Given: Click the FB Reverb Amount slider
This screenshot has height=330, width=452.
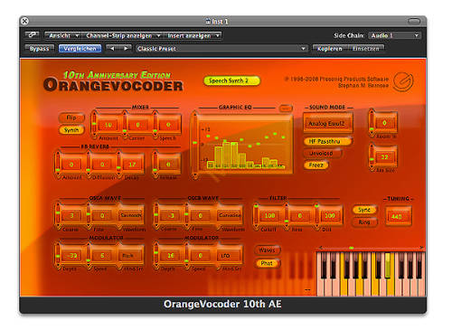Looking at the screenshot, I should click(58, 165).
